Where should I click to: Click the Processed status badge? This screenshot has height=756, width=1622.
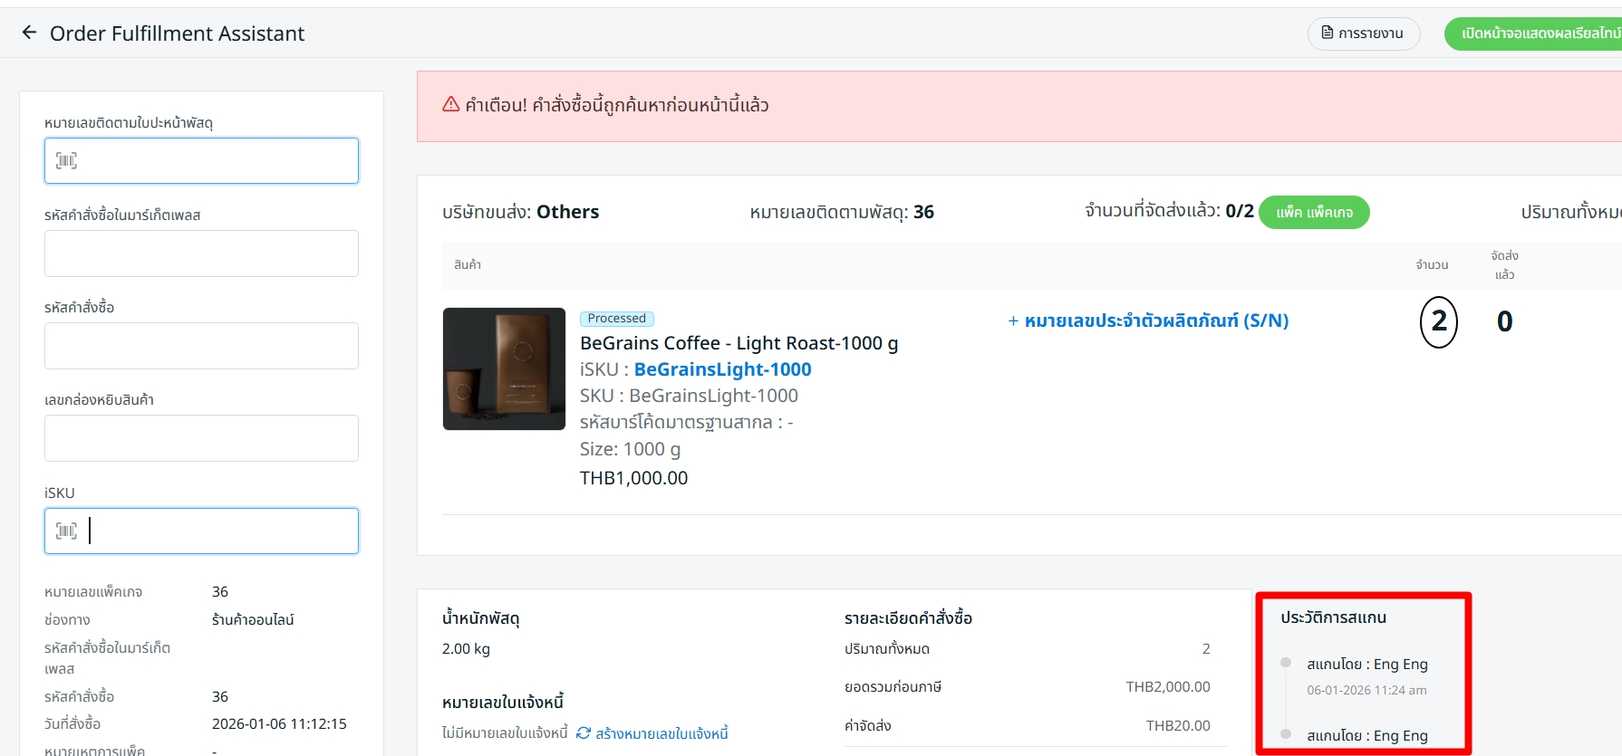[616, 319]
